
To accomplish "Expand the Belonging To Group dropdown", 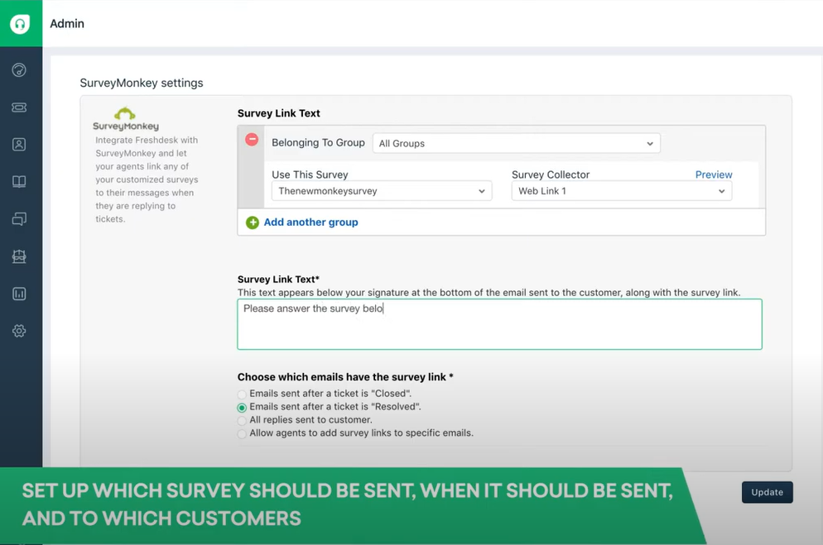I will point(516,143).
